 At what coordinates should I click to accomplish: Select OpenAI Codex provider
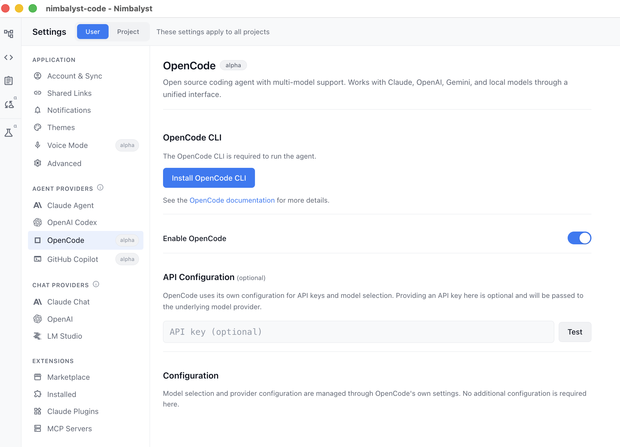pyautogui.click(x=86, y=222)
